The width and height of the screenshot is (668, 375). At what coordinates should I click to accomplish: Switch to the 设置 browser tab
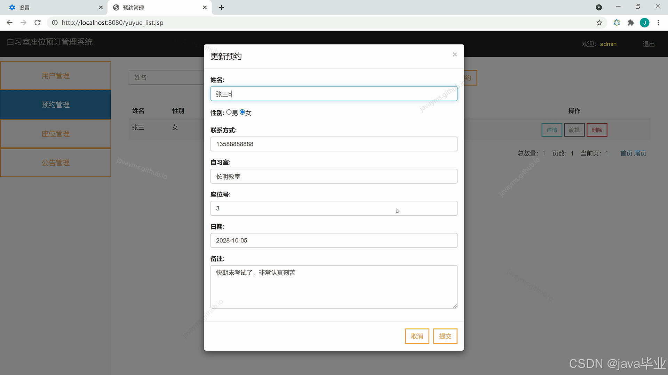(x=53, y=7)
